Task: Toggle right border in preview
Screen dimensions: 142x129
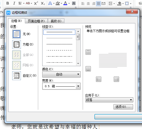Action: (116, 79)
